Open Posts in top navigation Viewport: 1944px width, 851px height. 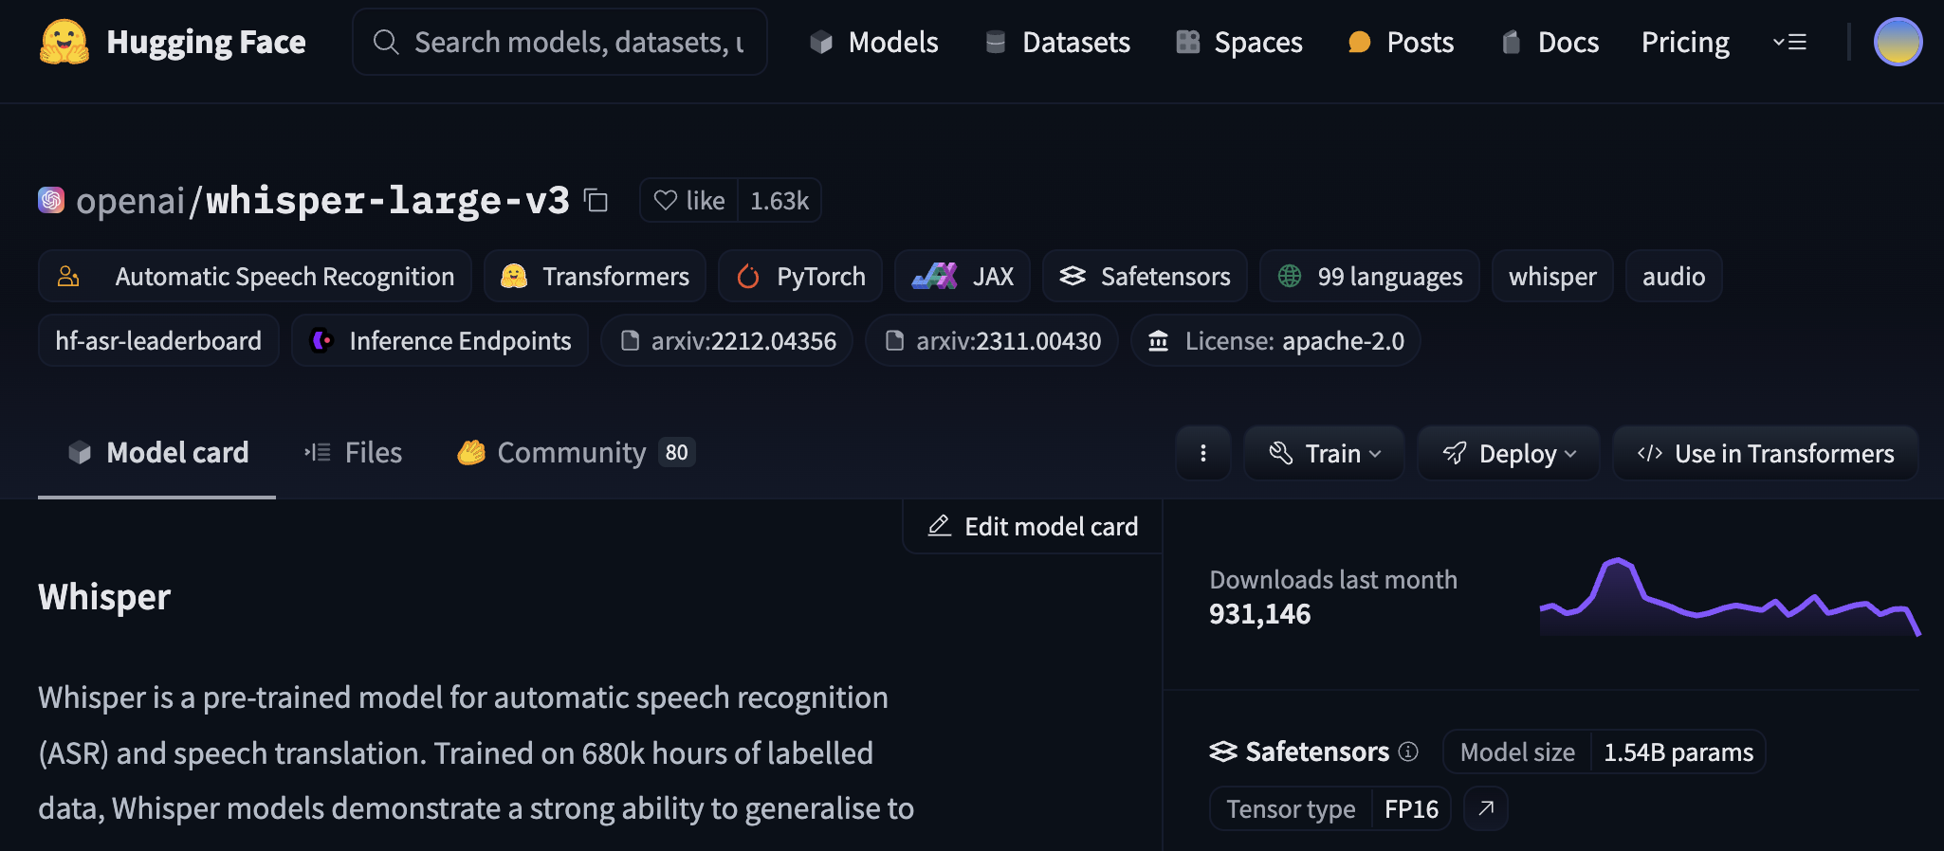[1401, 42]
